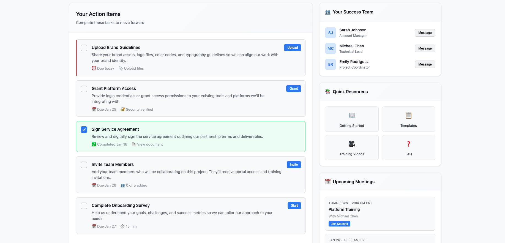Click Sarah Johnson's SJ avatar
This screenshot has height=243, width=505.
[x=330, y=33]
